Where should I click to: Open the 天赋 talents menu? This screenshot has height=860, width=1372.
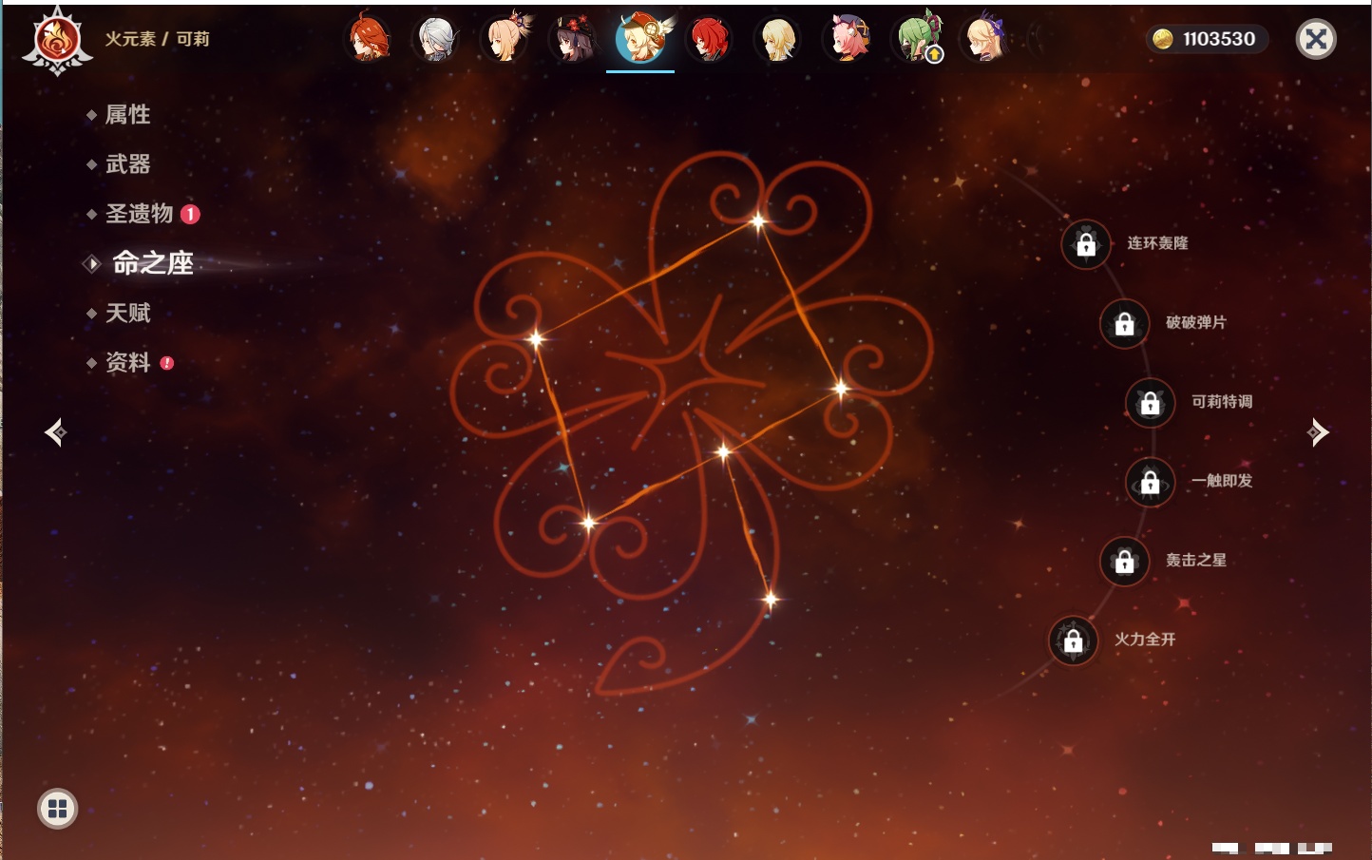click(127, 313)
